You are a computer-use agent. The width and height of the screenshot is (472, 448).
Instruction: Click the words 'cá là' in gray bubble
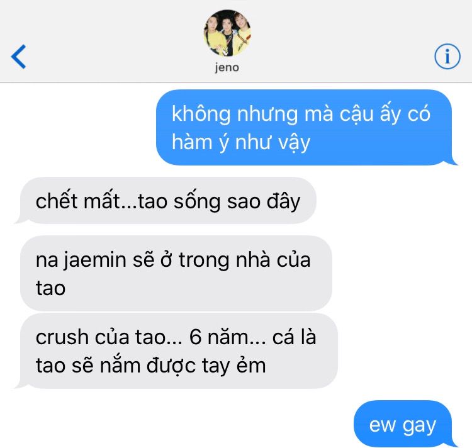pos(294,337)
